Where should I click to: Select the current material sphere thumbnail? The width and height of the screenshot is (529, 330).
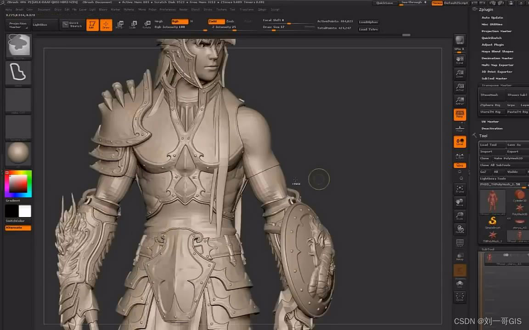[x=18, y=153]
